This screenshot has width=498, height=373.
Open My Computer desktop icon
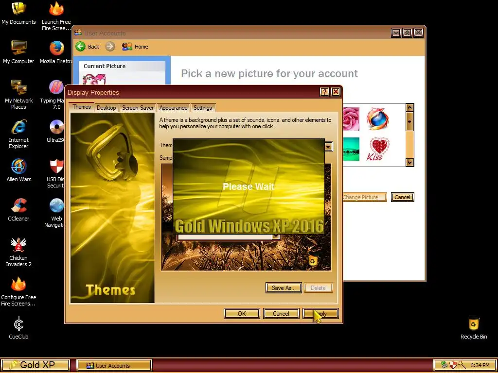tap(18, 52)
